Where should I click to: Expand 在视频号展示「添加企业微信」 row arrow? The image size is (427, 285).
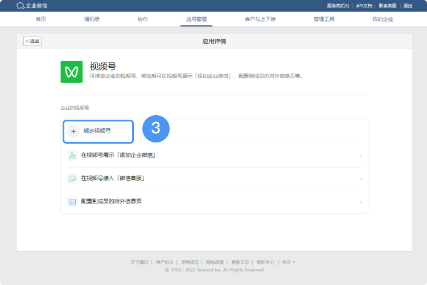[361, 156]
